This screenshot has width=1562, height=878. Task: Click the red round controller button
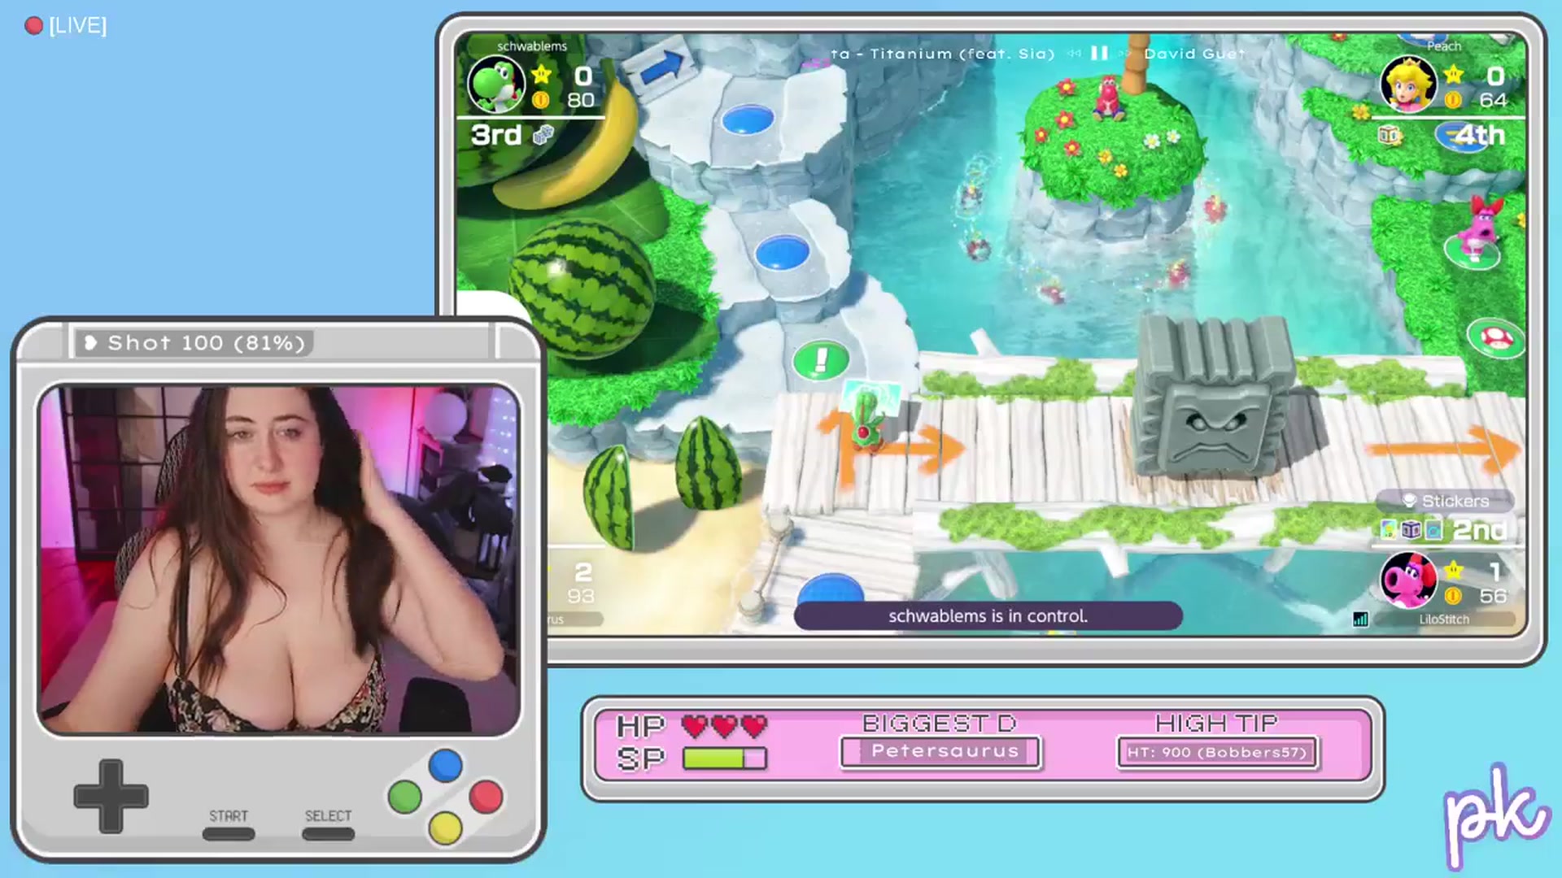pos(486,797)
